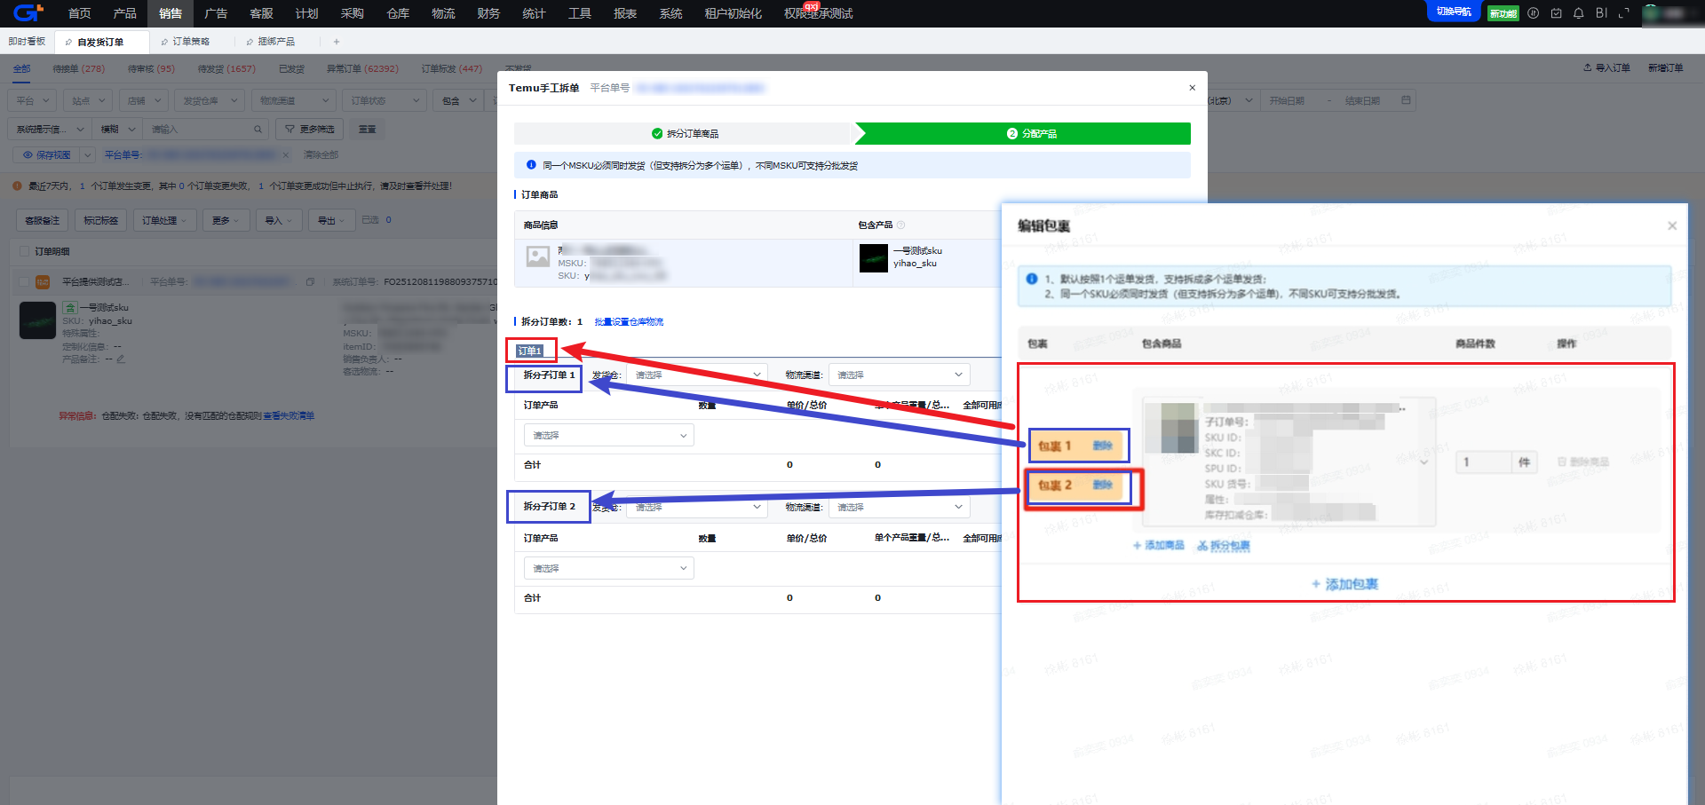Click the 新增订单 button
Viewport: 1705px width, 805px height.
(1666, 68)
